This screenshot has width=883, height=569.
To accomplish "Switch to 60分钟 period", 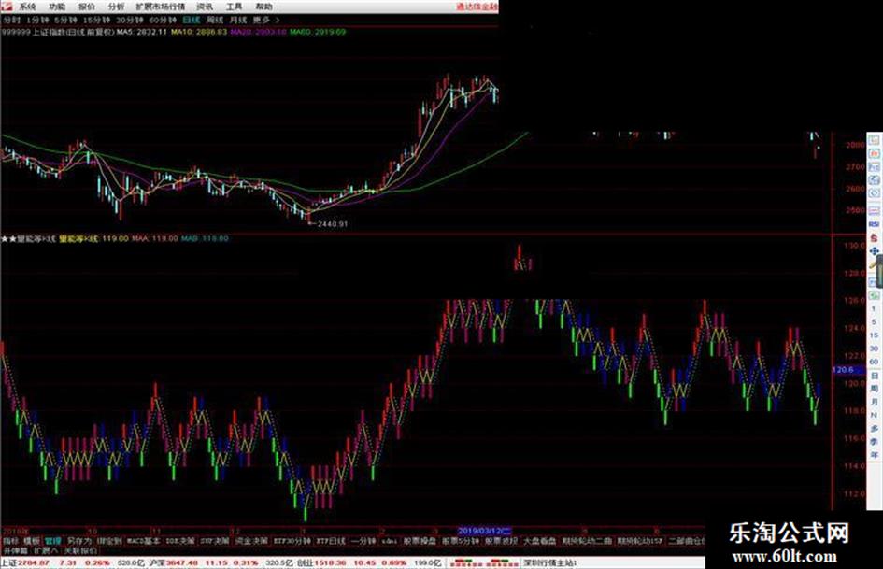I will pyautogui.click(x=163, y=21).
